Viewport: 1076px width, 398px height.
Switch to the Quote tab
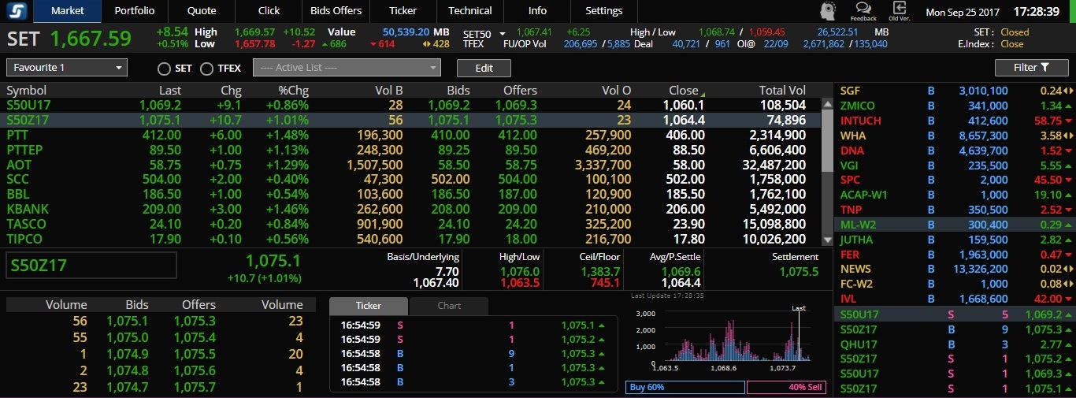pyautogui.click(x=202, y=11)
